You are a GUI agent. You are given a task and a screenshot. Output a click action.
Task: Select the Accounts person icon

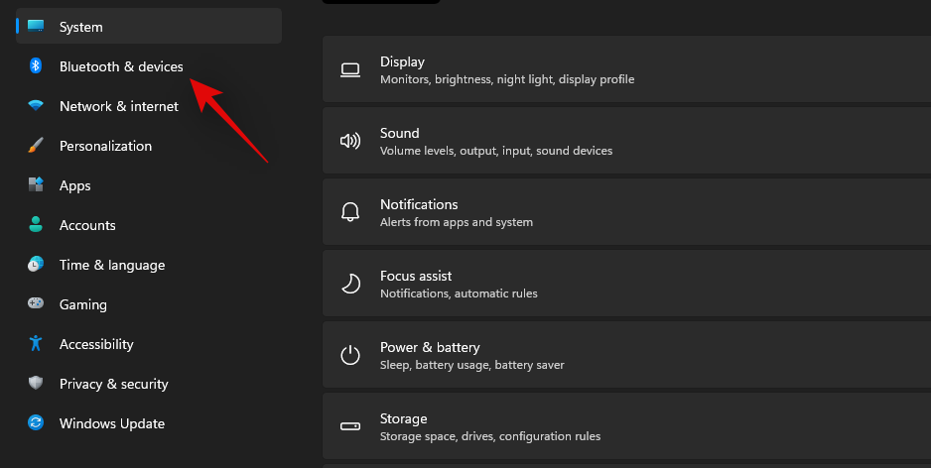[36, 225]
